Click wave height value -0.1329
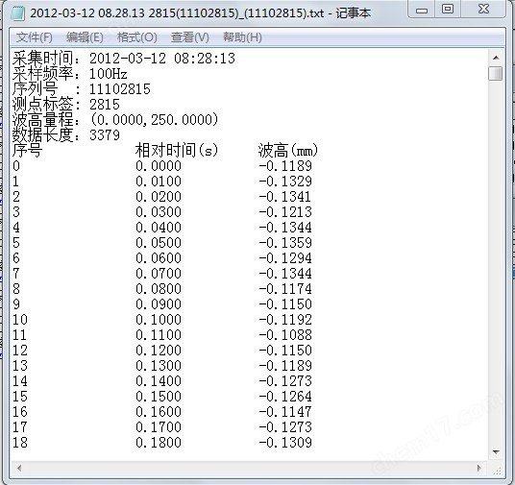This screenshot has height=485, width=515. click(x=285, y=182)
